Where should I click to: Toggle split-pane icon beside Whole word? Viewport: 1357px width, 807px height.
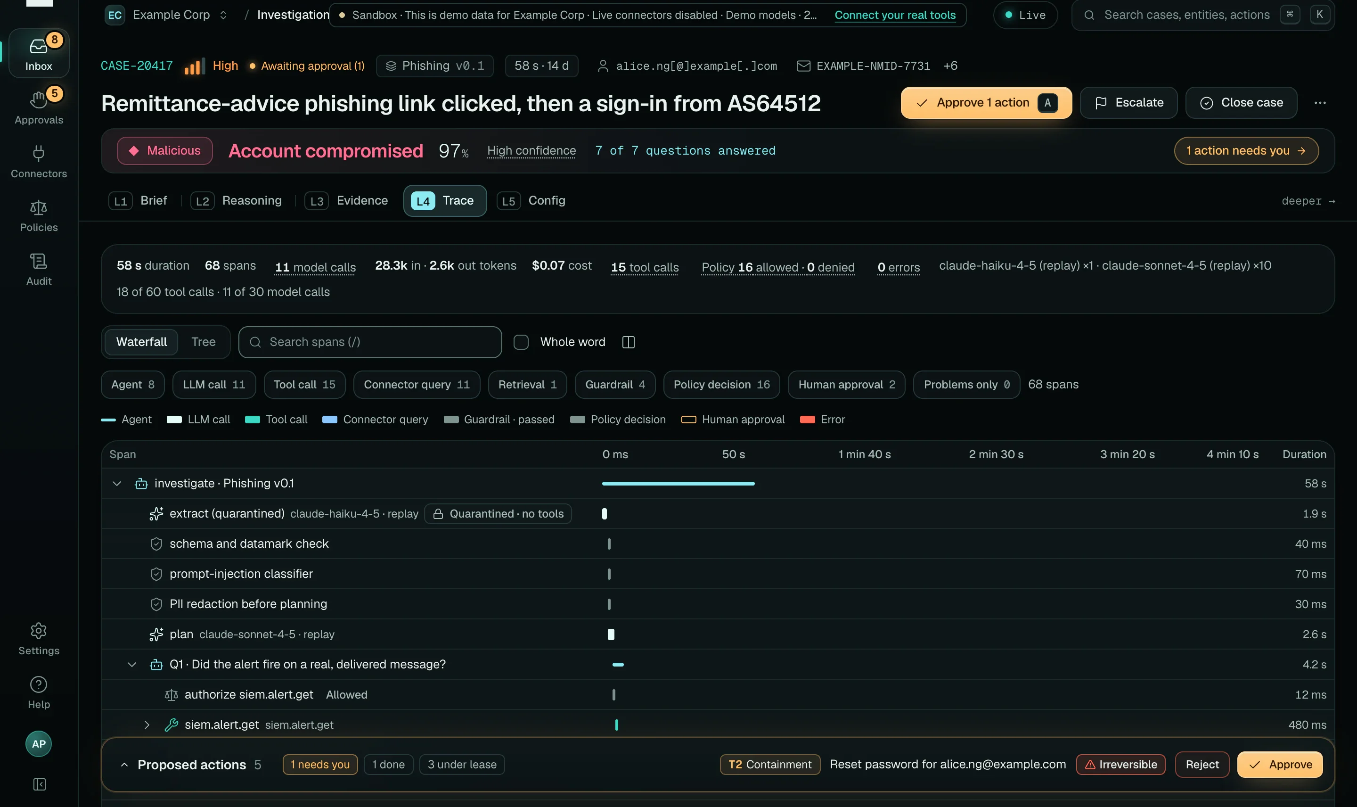click(628, 341)
